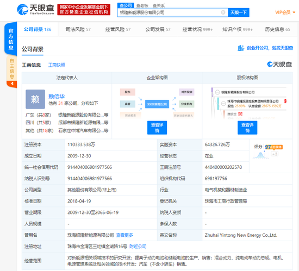The height and width of the screenshot is (271, 299).
Task: Open the 工商快照 link
Action: tap(57, 65)
